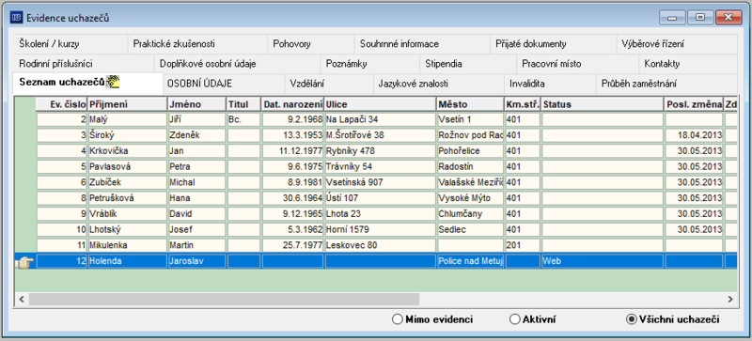The height and width of the screenshot is (341, 752).
Task: Open the Školení / kurzy tab
Action: pos(70,44)
